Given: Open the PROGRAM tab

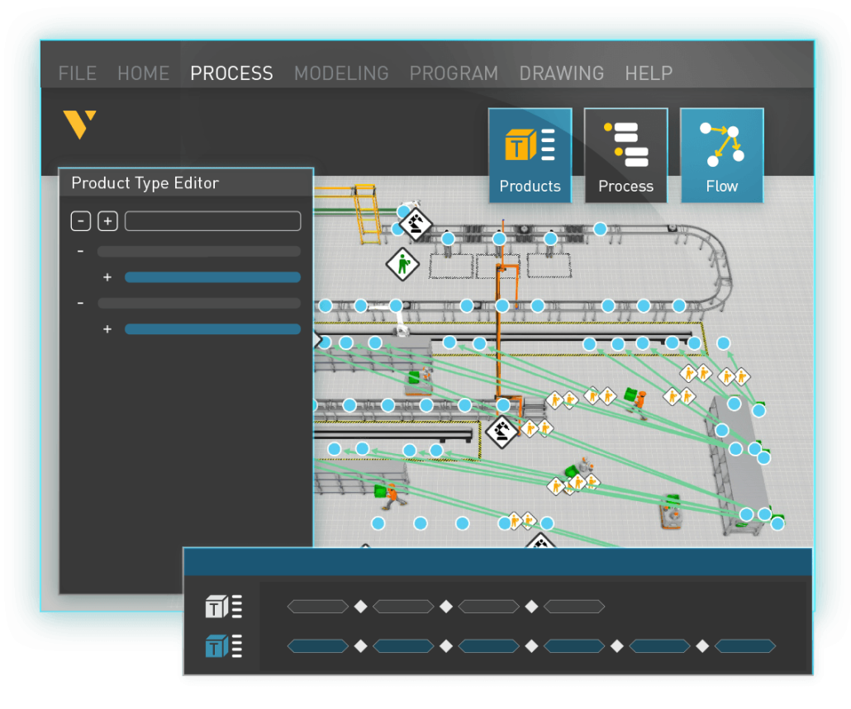Looking at the screenshot, I should click(x=454, y=73).
